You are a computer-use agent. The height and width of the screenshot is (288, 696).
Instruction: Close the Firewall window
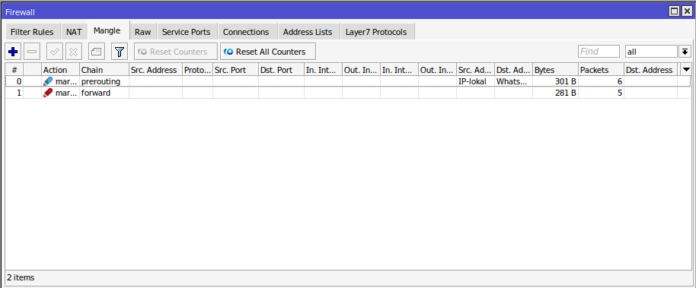[686, 11]
